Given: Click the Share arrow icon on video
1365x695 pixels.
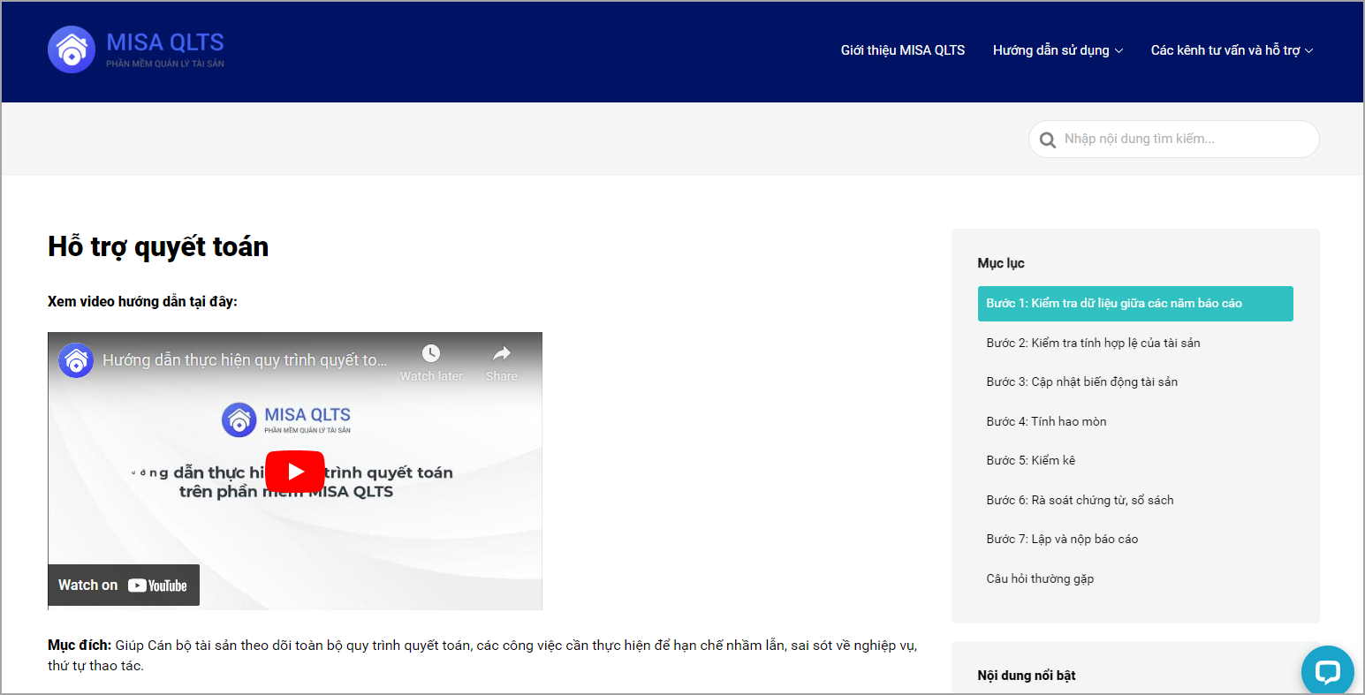Looking at the screenshot, I should coord(502,353).
